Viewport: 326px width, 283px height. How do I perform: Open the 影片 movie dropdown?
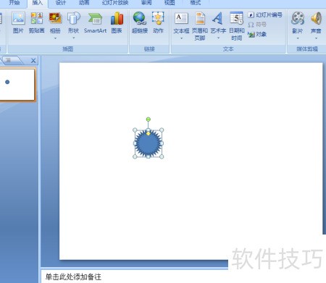coord(298,38)
